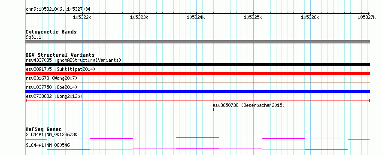Screen dimensions: 382x155
Task: Click the SLC44A1|NM_080546 gene label
Action: pyautogui.click(x=48, y=145)
